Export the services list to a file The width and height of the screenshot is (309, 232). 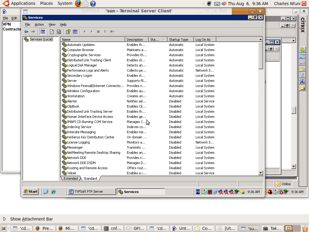click(59, 31)
